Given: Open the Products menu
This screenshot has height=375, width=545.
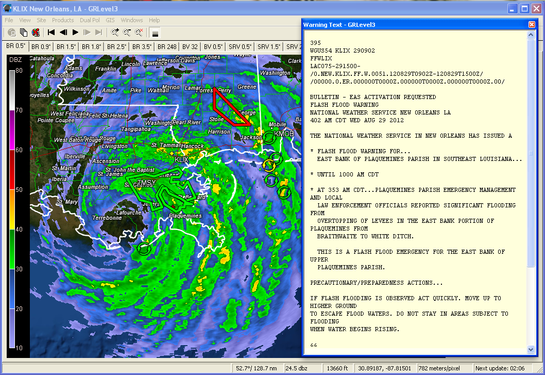Looking at the screenshot, I should pos(62,20).
